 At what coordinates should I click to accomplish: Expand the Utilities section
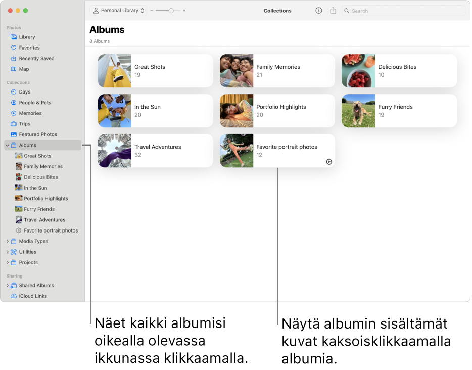[x=7, y=252]
